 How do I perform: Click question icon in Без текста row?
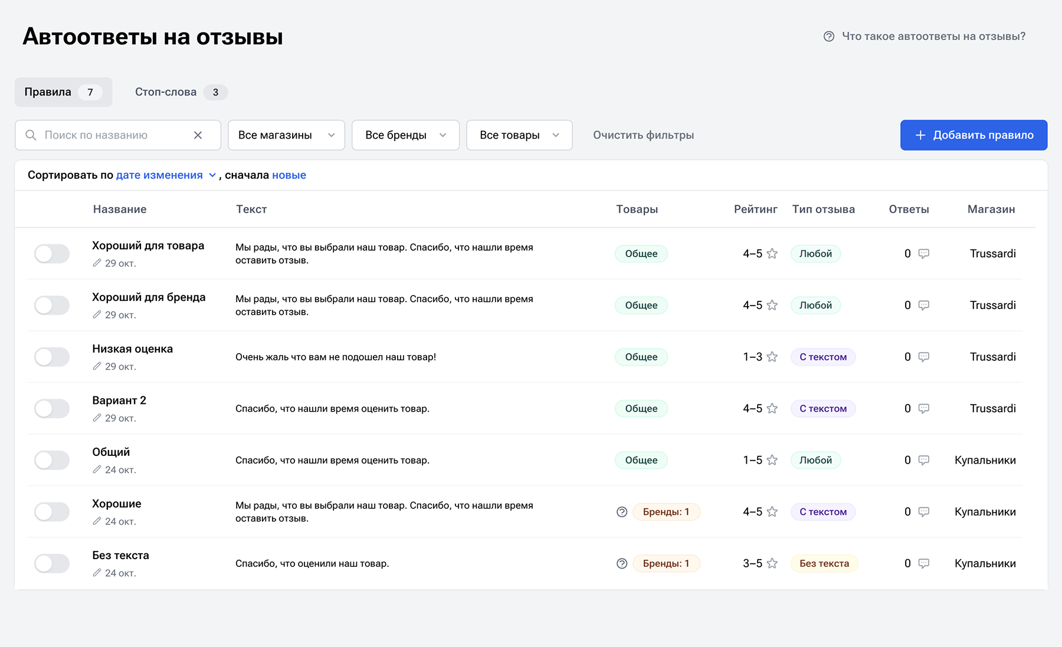coord(622,564)
